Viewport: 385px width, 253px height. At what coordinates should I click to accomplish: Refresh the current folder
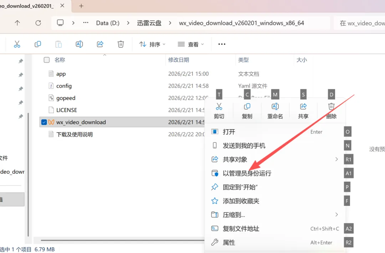[38, 23]
